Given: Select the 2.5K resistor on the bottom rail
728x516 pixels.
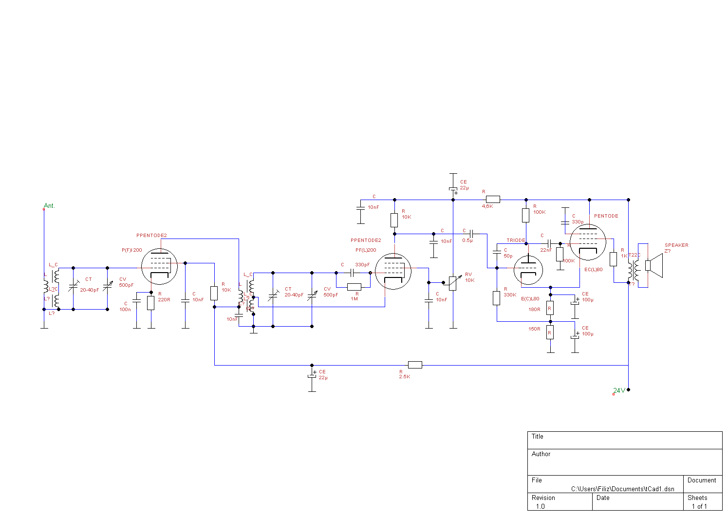Looking at the screenshot, I should tap(415, 365).
